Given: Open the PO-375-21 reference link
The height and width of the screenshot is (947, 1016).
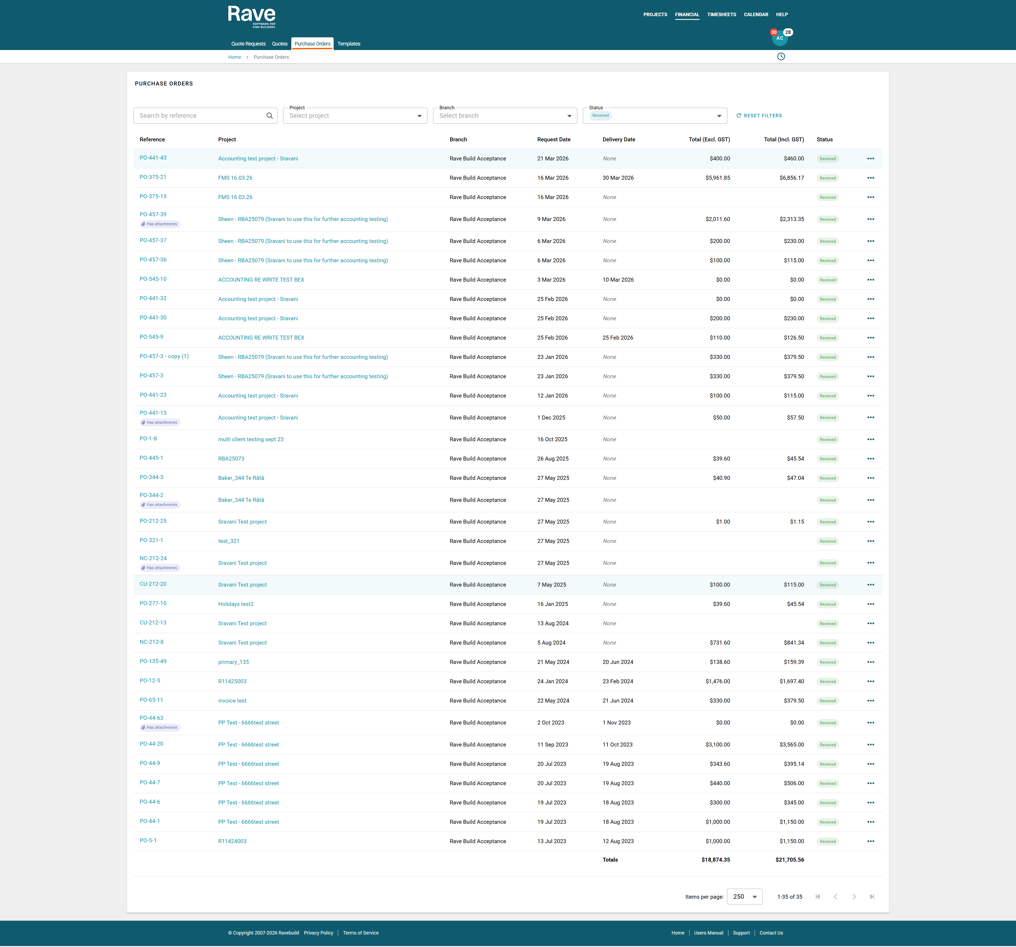Looking at the screenshot, I should 153,177.
